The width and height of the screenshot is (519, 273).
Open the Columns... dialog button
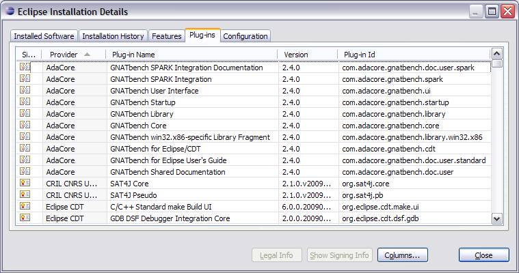tap(403, 255)
